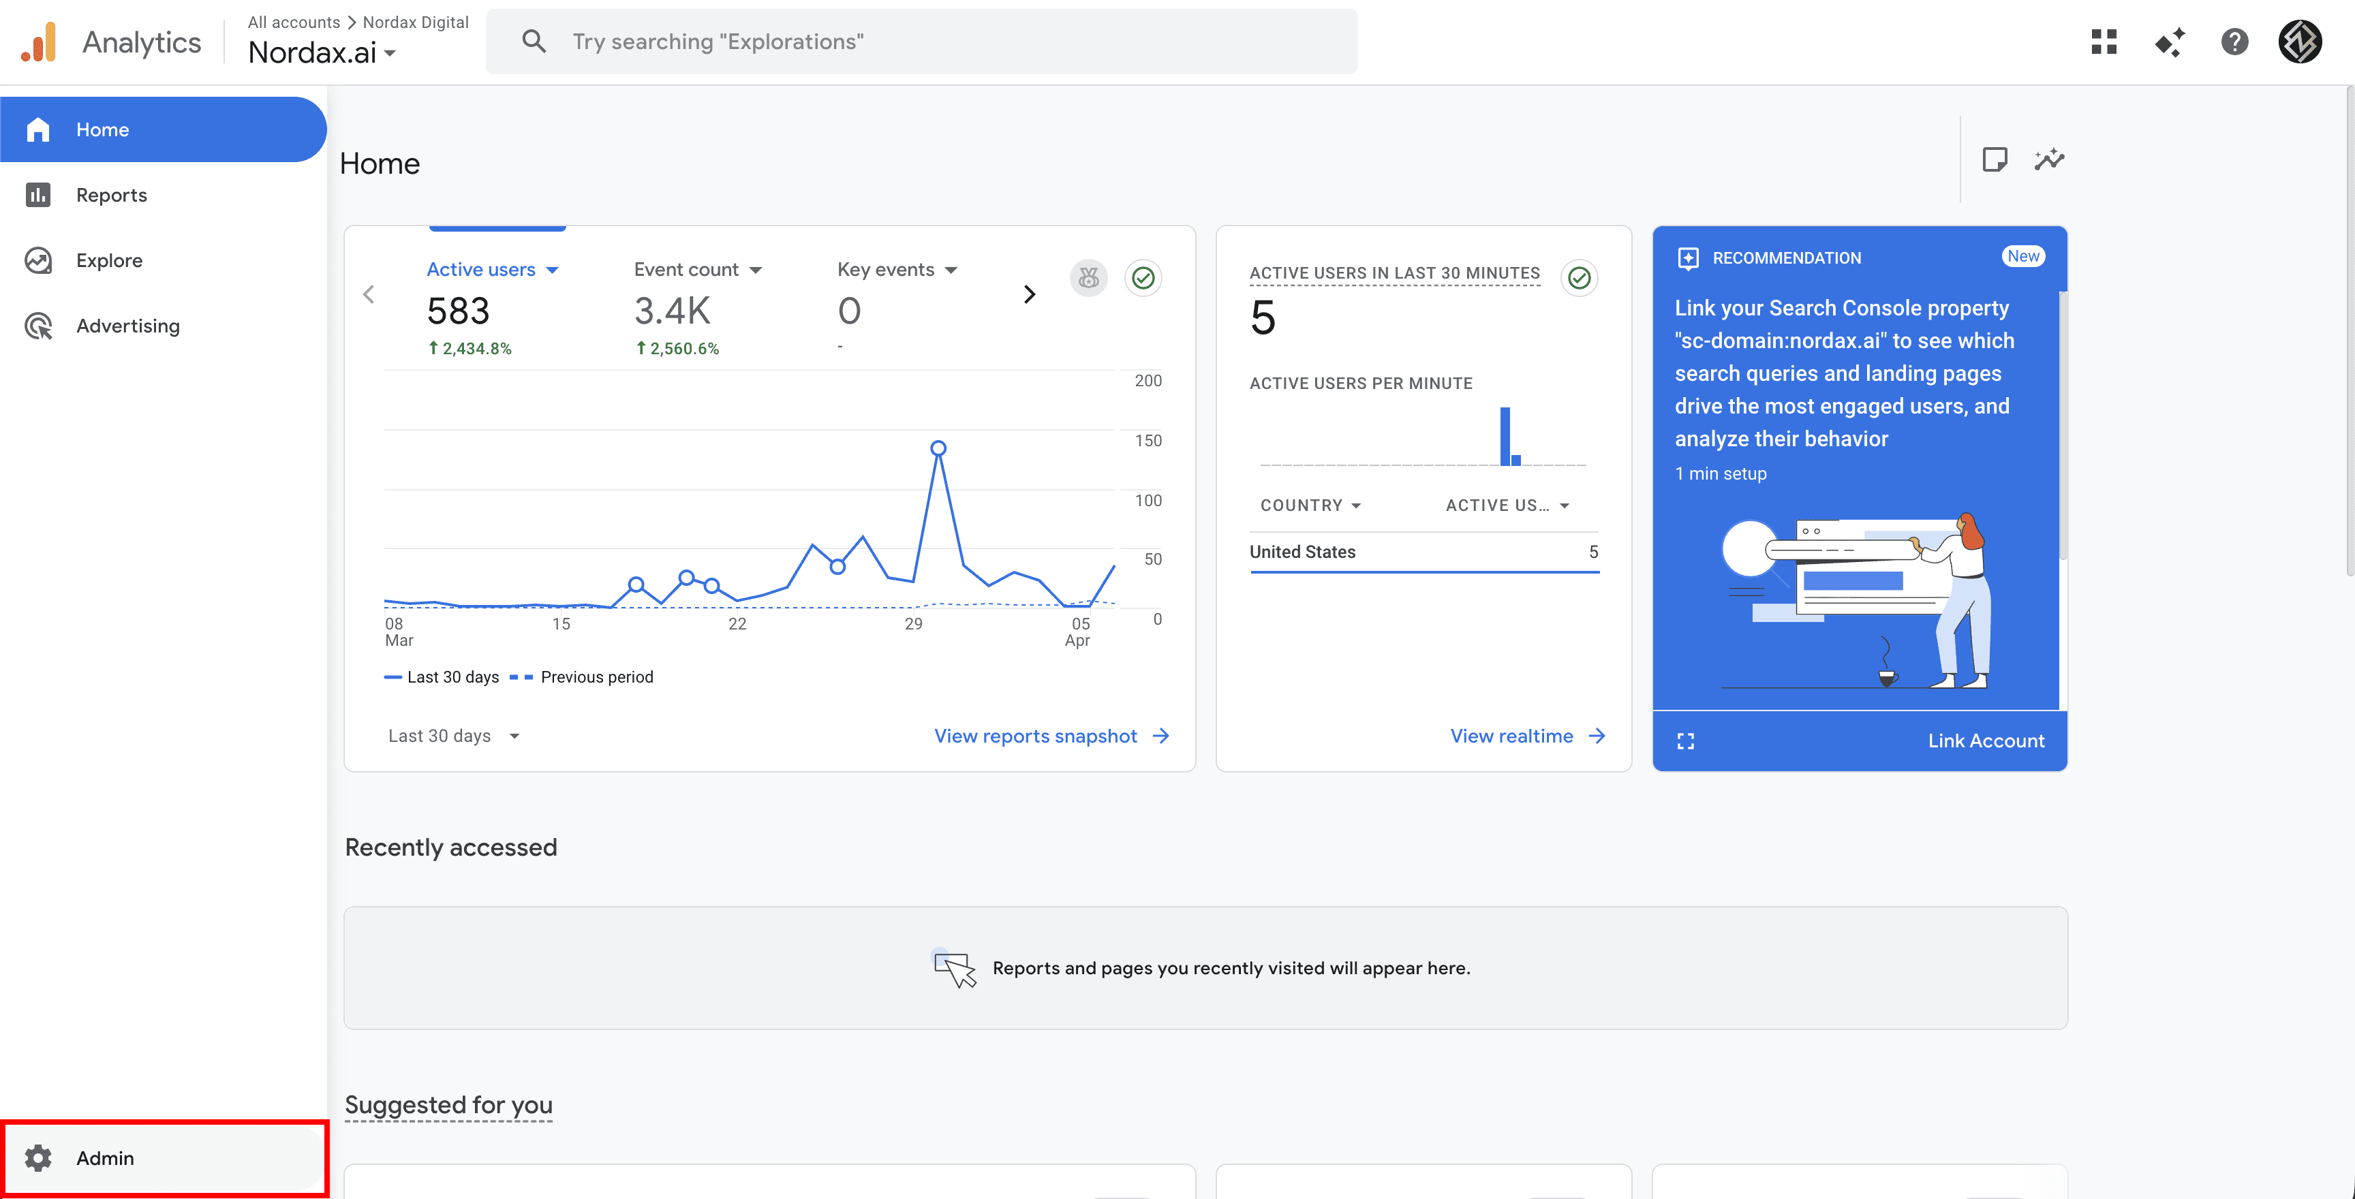
Task: Toggle data quality checkmark on Active users card
Action: point(1143,278)
